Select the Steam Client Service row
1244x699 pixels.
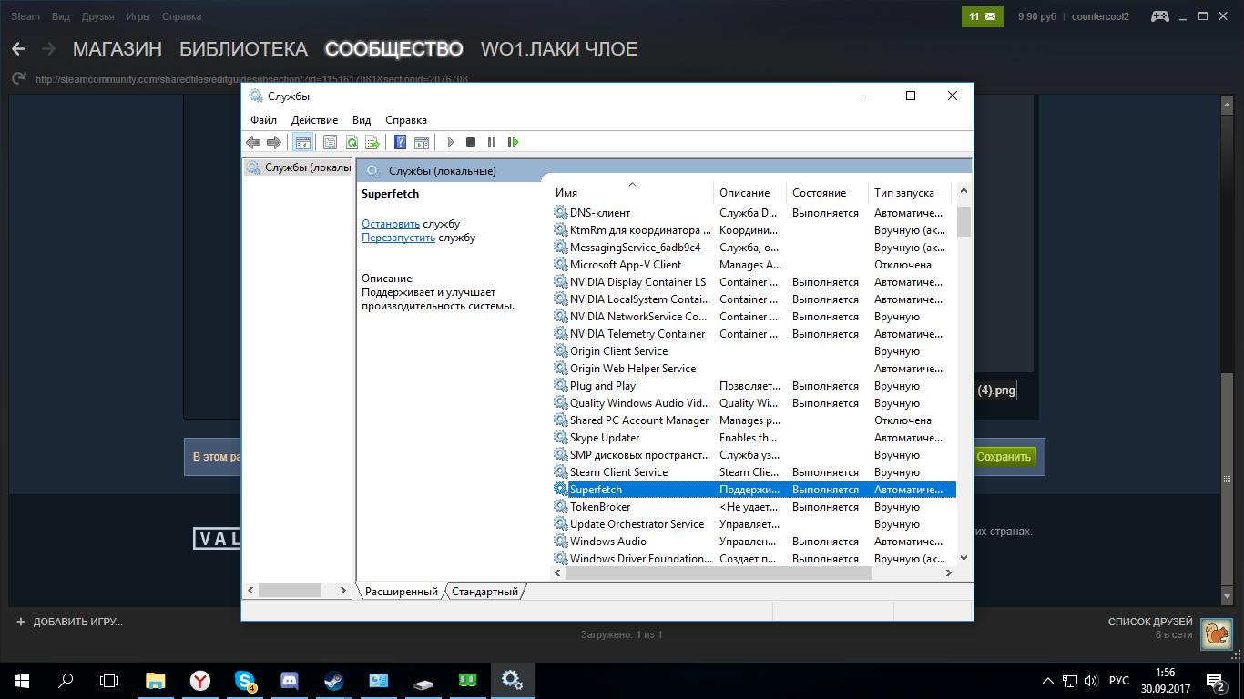click(753, 472)
